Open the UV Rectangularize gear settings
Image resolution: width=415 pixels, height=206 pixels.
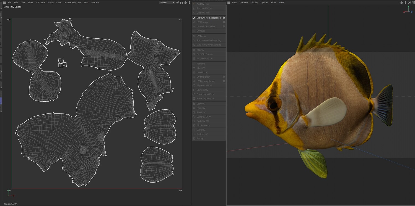coord(224,81)
